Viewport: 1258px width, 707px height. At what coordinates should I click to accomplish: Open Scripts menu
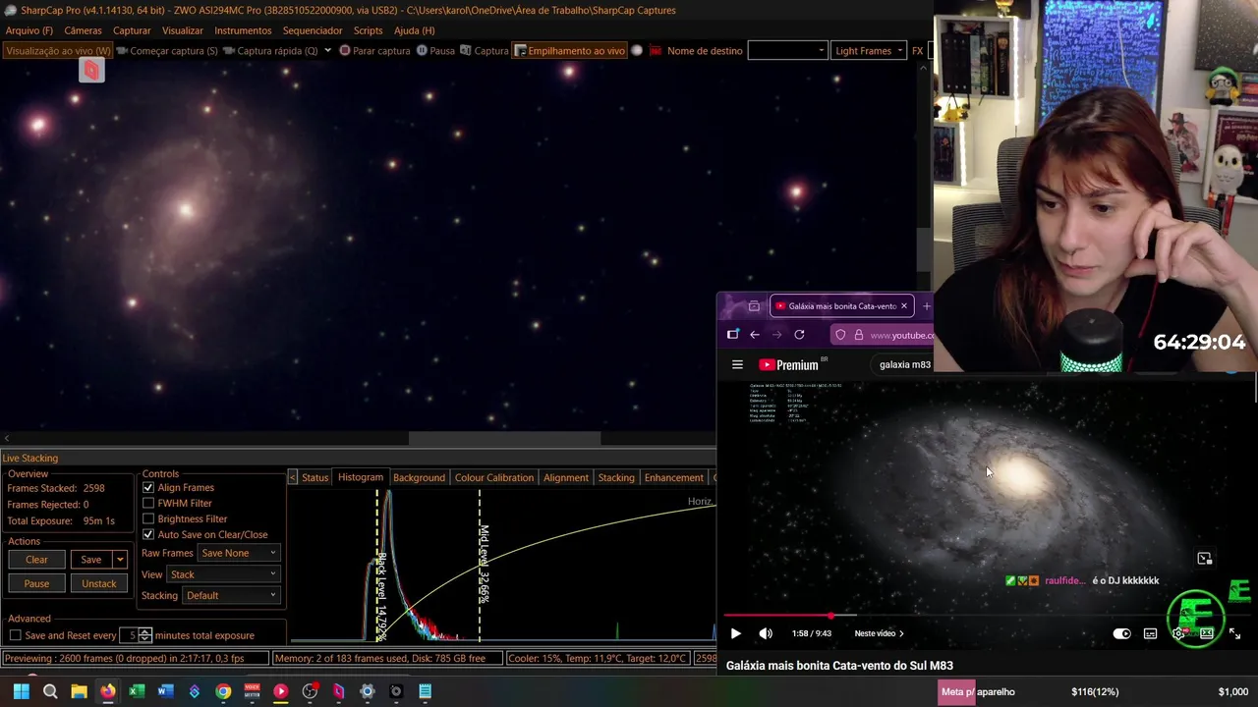coord(368,30)
